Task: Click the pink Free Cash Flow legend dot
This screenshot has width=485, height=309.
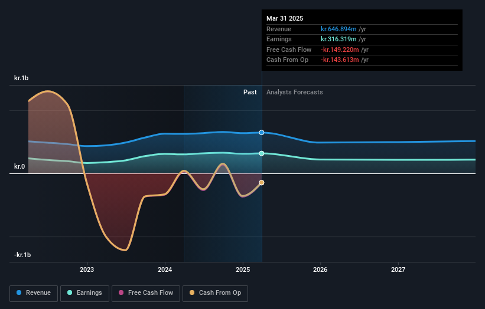Action: point(121,292)
